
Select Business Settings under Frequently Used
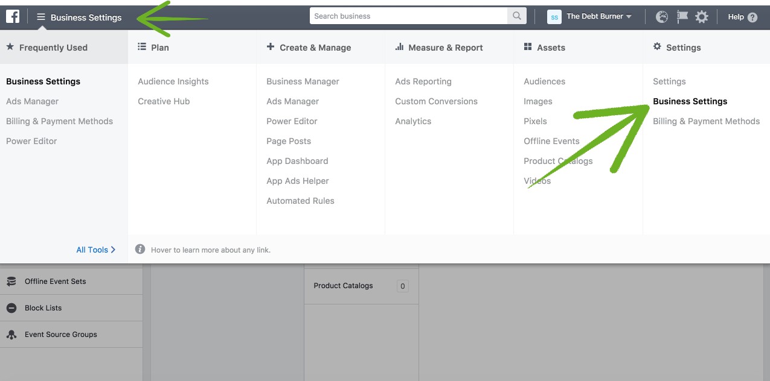[x=43, y=81]
